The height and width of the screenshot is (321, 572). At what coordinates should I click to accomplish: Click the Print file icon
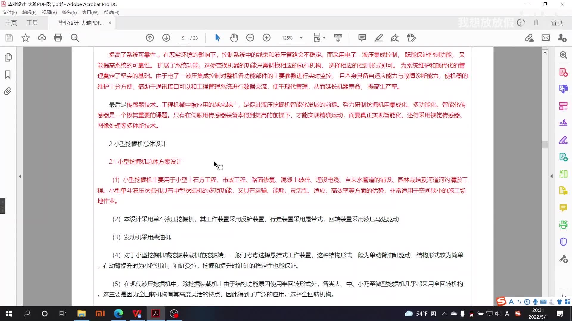(x=58, y=38)
